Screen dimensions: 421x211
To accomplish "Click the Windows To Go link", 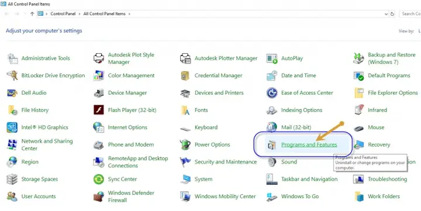I will click(300, 196).
